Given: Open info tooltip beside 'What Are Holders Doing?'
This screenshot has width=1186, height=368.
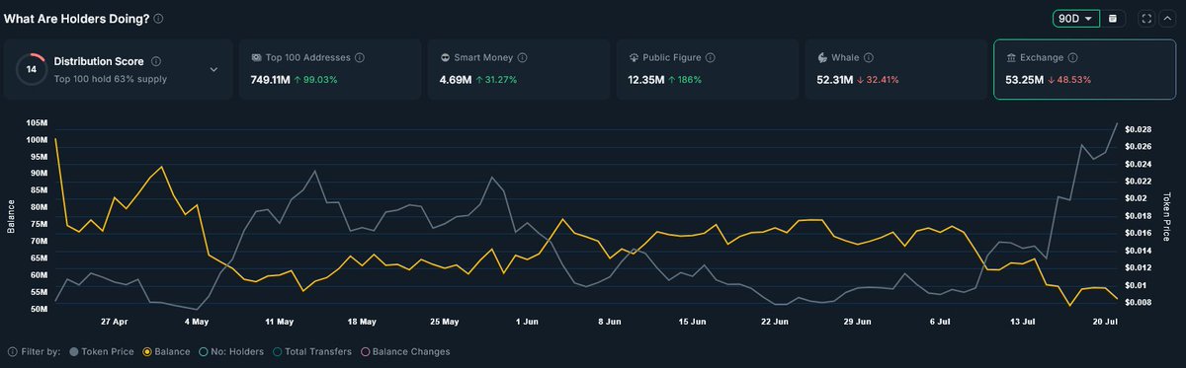Looking at the screenshot, I should pyautogui.click(x=159, y=18).
